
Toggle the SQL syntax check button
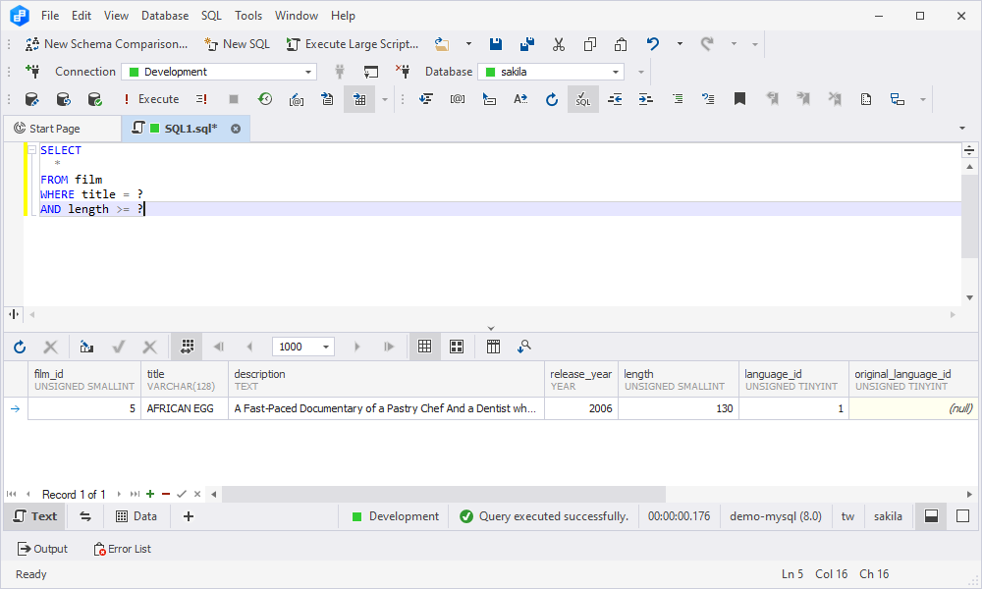(x=583, y=99)
